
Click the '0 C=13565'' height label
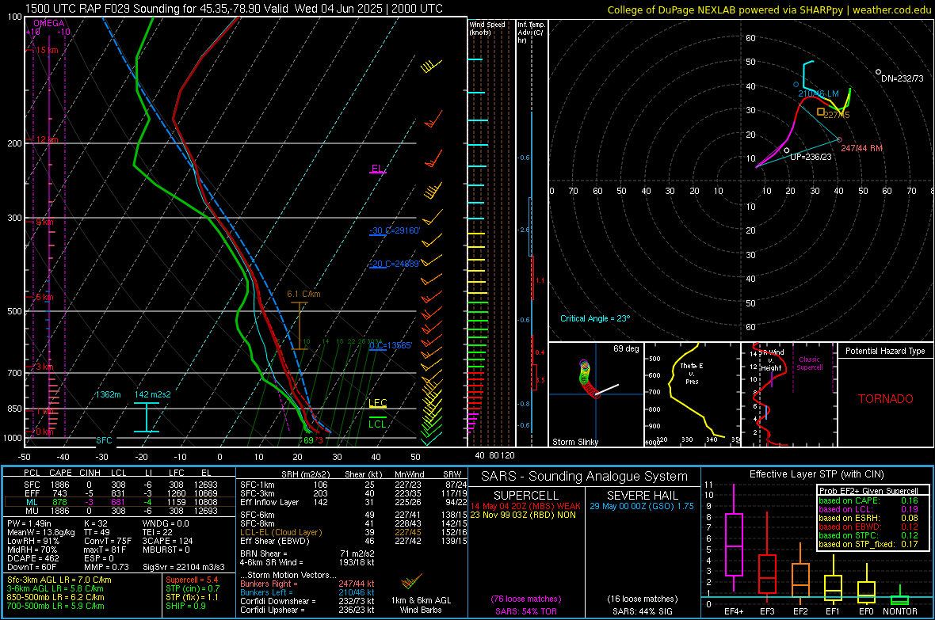coord(391,346)
